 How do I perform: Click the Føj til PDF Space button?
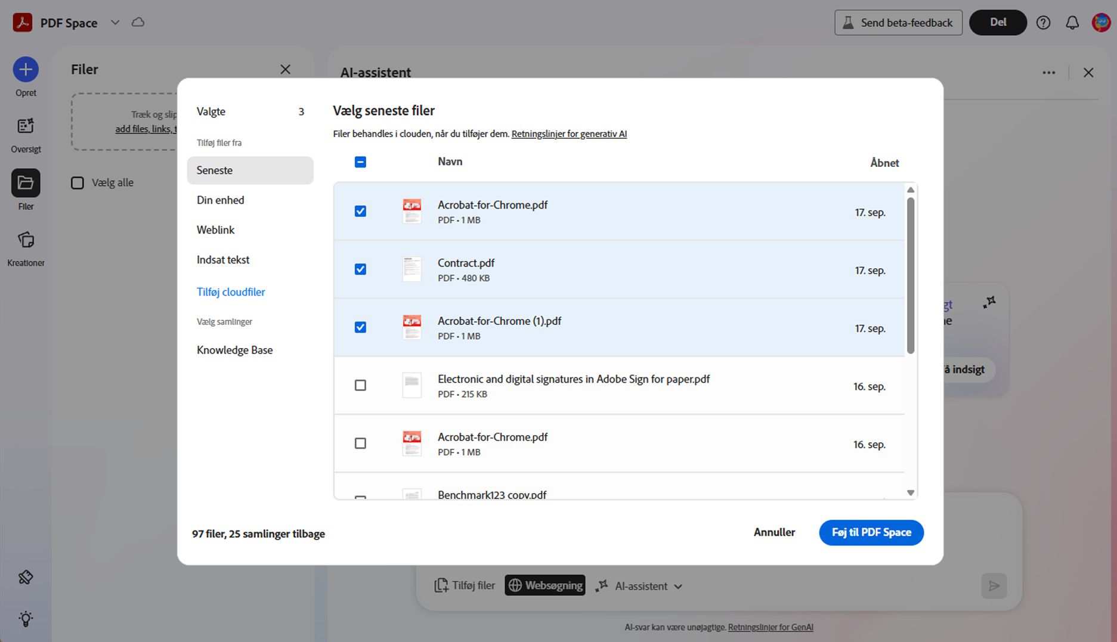point(871,532)
